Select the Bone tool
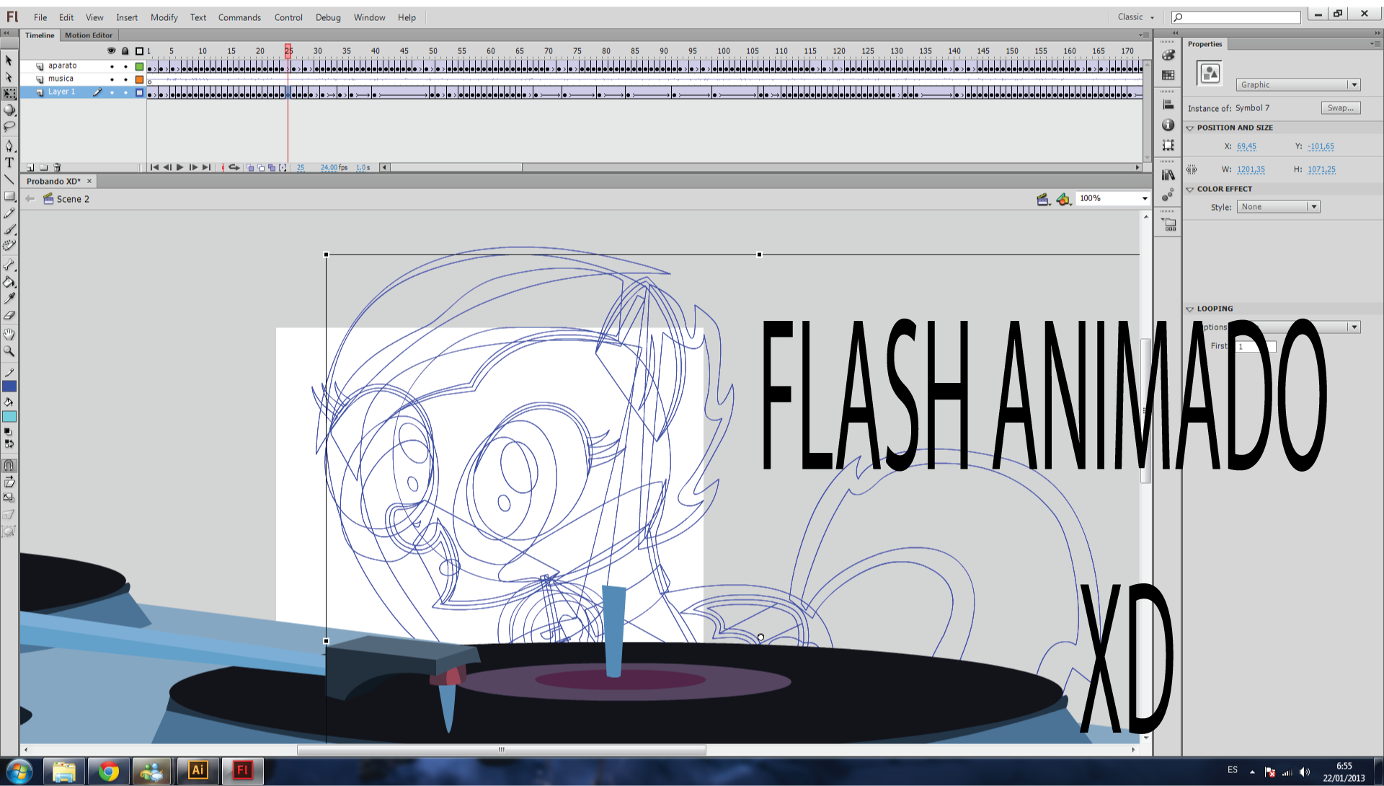This screenshot has height=786, width=1384. pos(9,265)
